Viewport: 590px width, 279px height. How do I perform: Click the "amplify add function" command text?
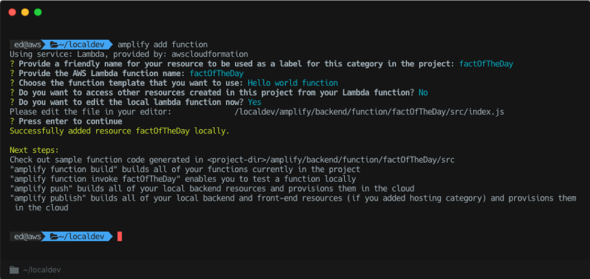tap(162, 45)
